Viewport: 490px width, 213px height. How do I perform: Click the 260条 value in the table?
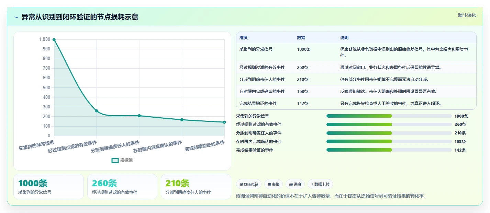pos(303,68)
